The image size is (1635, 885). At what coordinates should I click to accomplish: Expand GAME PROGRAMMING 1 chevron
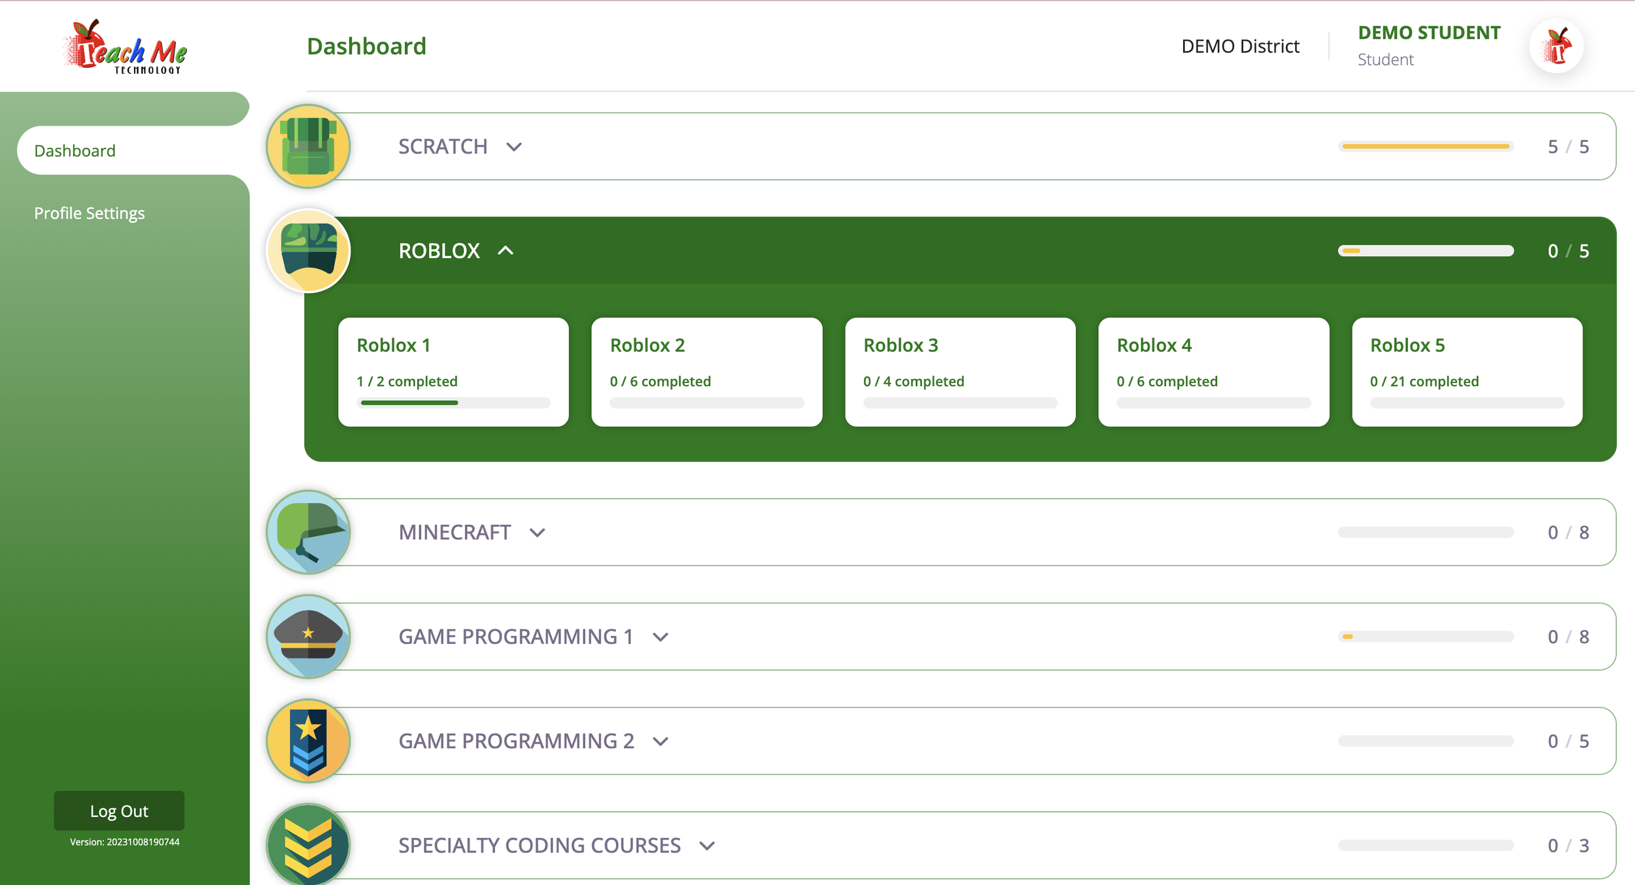(x=661, y=637)
